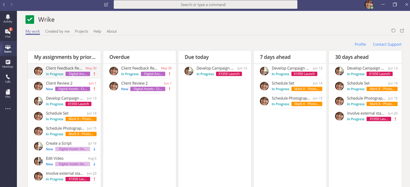
Task: Open the Help tab
Action: (97, 32)
